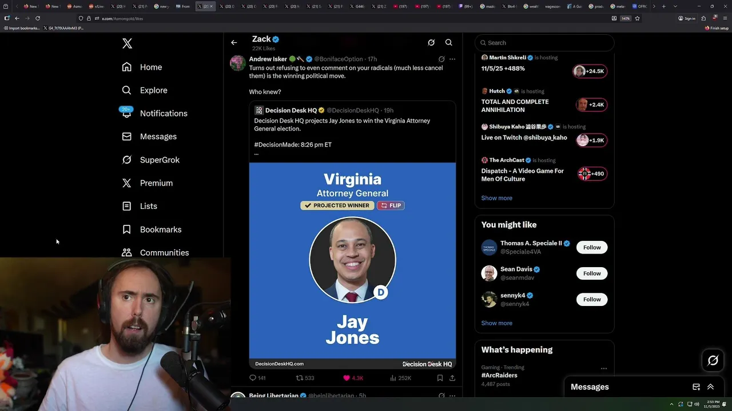Join The ArchCast space with +490 listeners

[x=592, y=174]
